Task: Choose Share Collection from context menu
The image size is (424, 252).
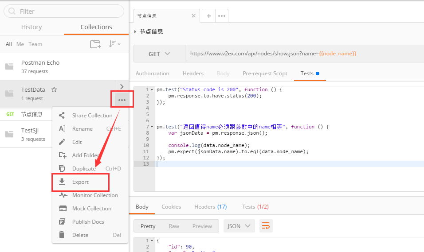Action: tap(90, 115)
